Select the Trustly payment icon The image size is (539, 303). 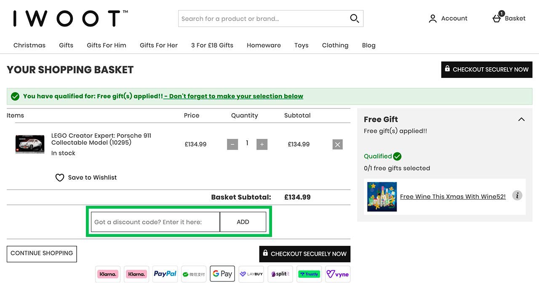[309, 274]
